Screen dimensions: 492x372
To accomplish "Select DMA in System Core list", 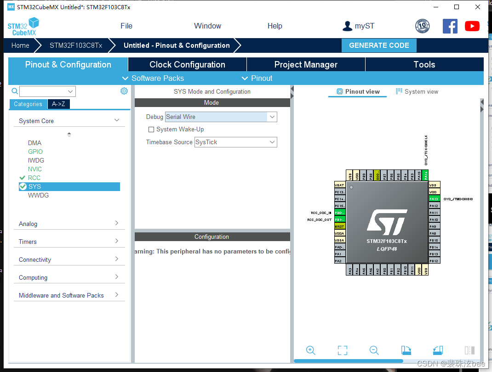I will click(x=34, y=143).
